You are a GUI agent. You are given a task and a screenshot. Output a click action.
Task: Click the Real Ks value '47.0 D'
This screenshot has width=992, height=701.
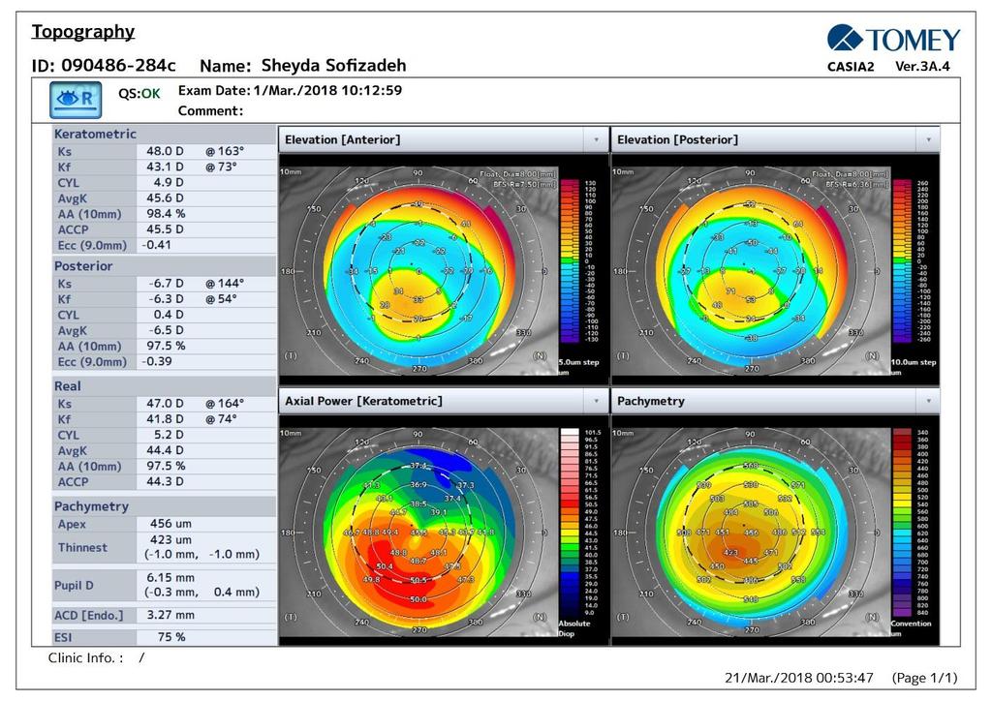click(x=165, y=404)
